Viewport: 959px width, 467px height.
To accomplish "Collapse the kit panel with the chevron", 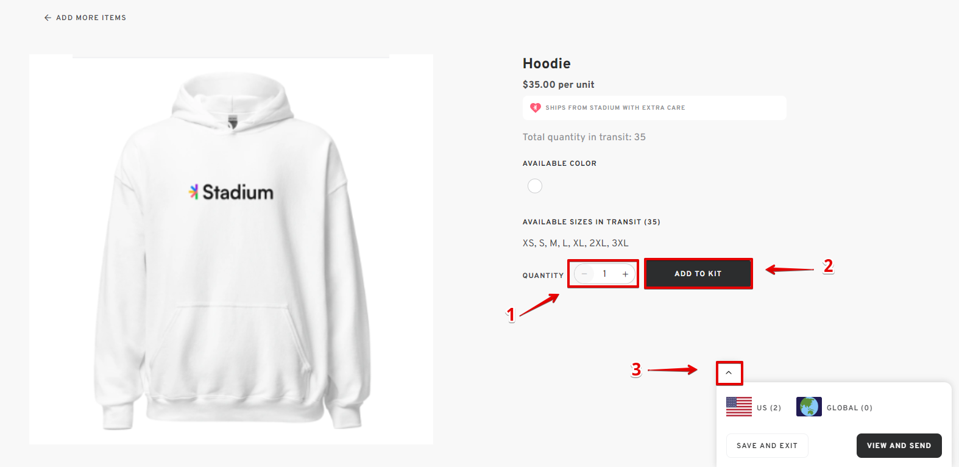I will click(x=729, y=373).
